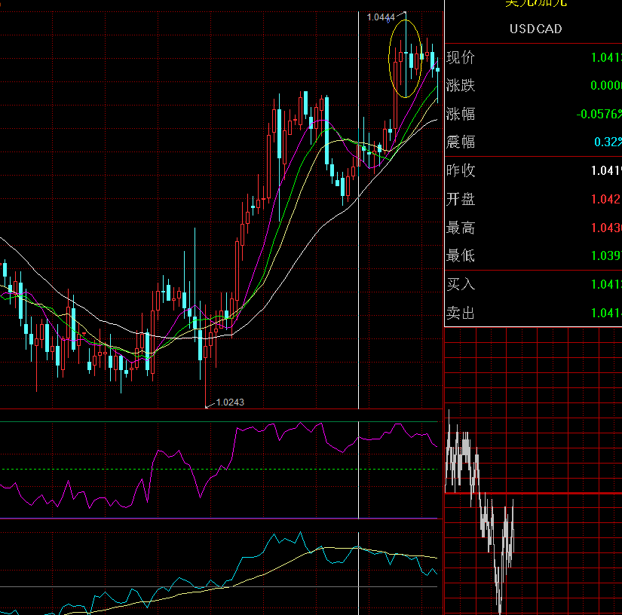
Task: Click the intraday tick chart panel
Action: click(x=533, y=472)
